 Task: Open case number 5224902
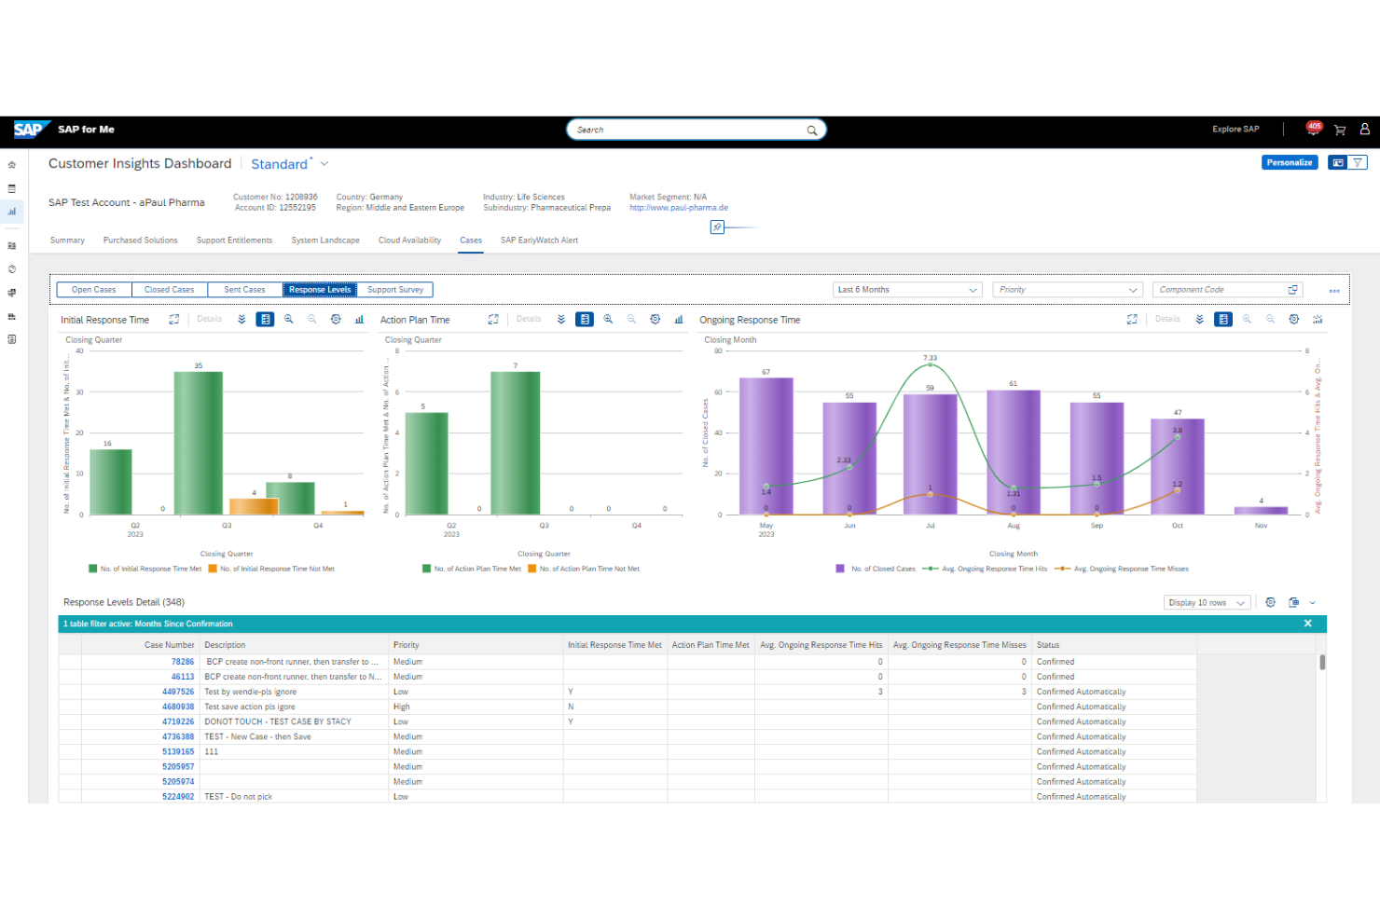(178, 797)
